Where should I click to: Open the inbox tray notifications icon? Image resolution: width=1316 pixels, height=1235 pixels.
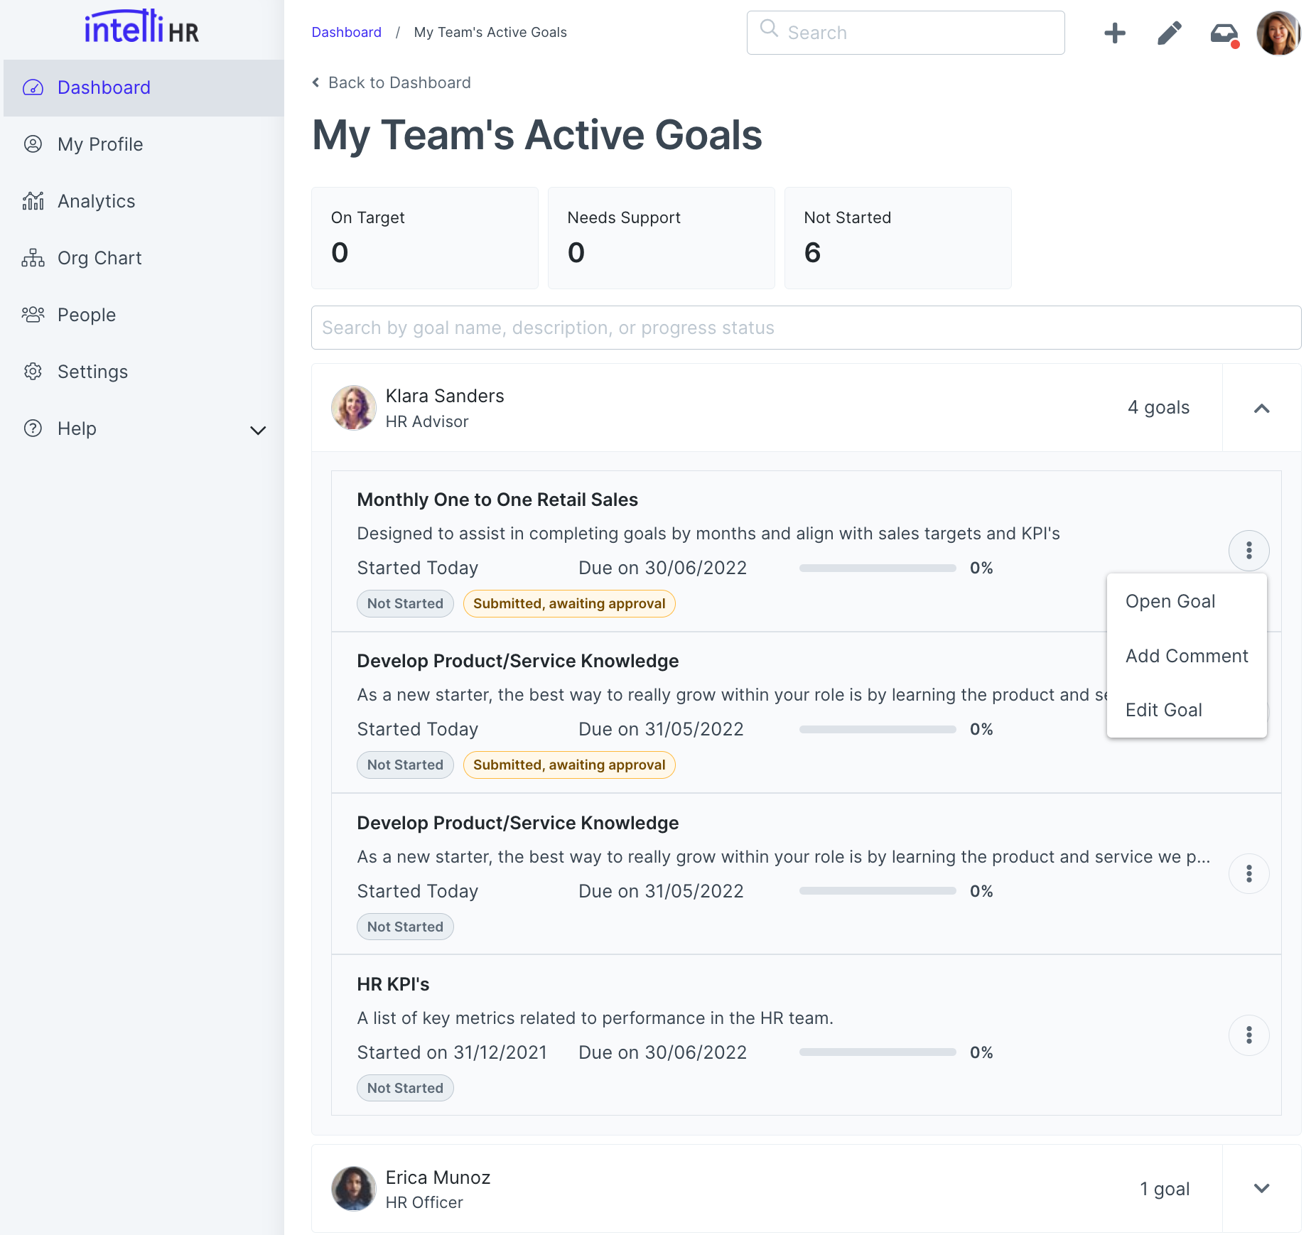point(1224,33)
